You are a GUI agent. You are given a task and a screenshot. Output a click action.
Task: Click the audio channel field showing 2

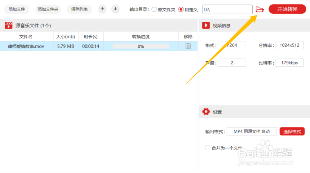point(232,63)
